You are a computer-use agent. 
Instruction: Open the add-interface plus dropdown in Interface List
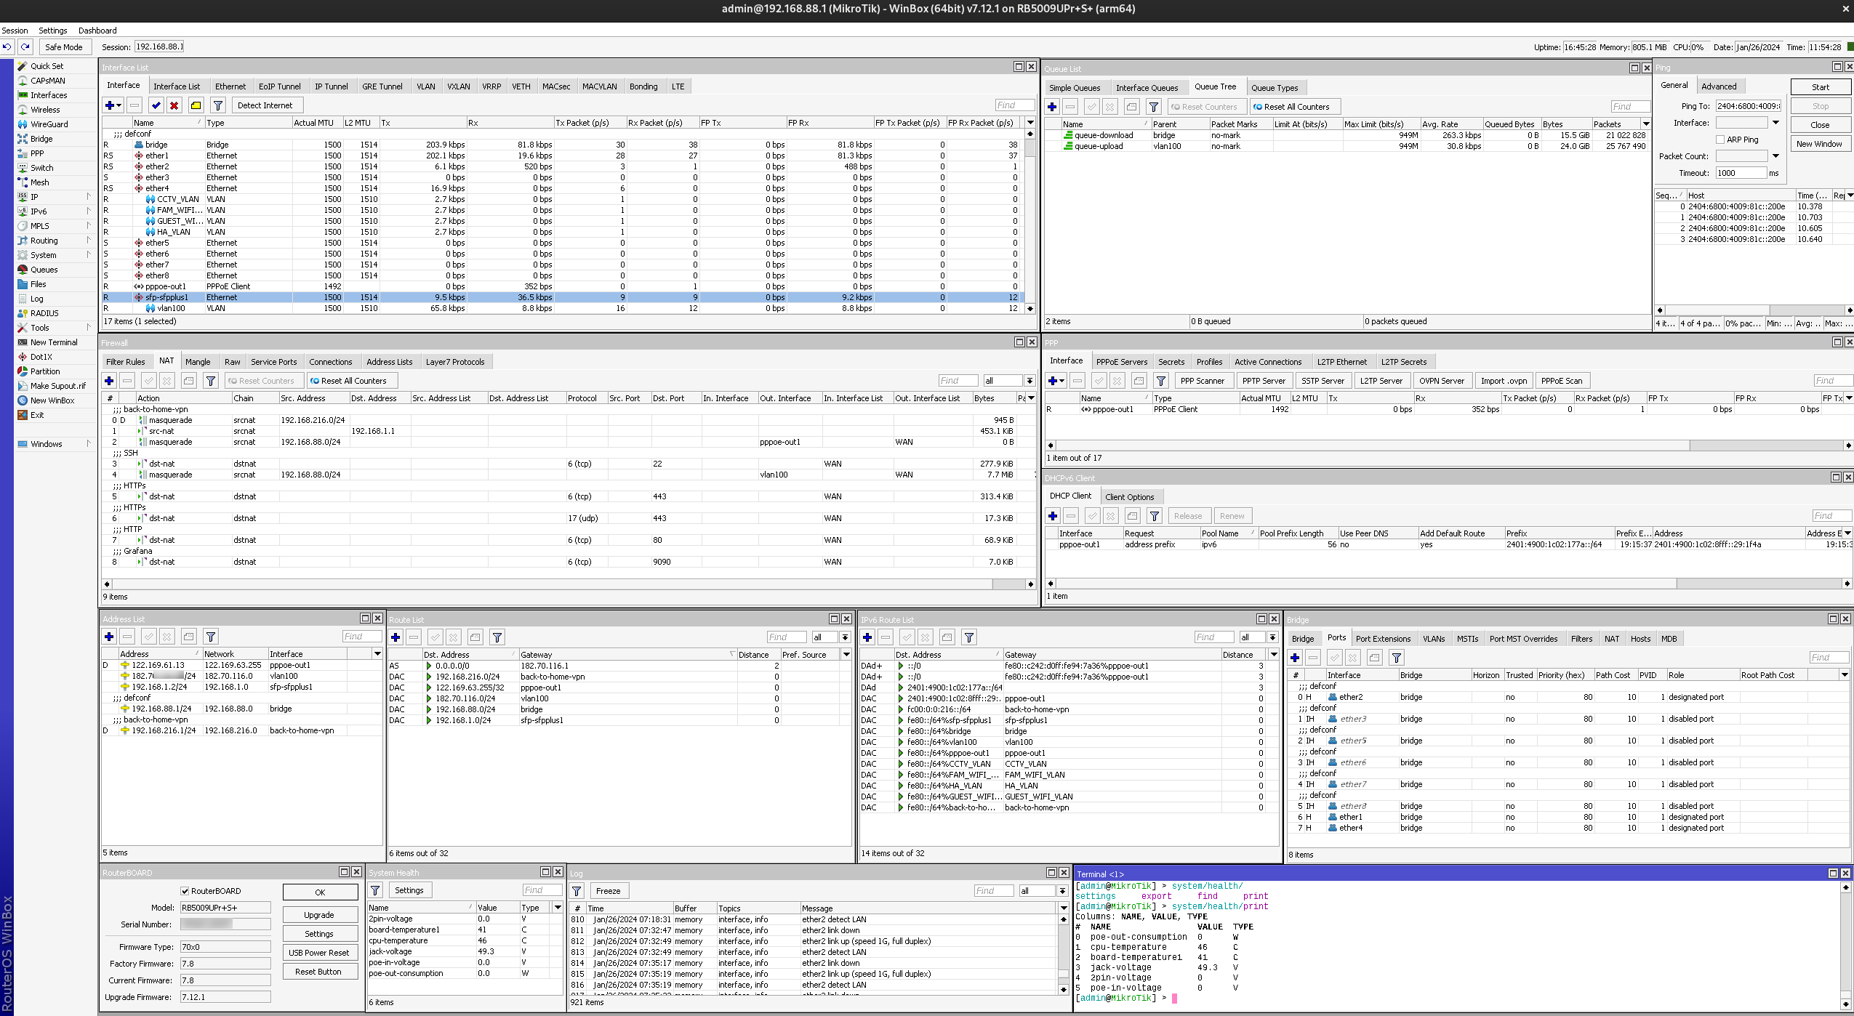click(113, 105)
